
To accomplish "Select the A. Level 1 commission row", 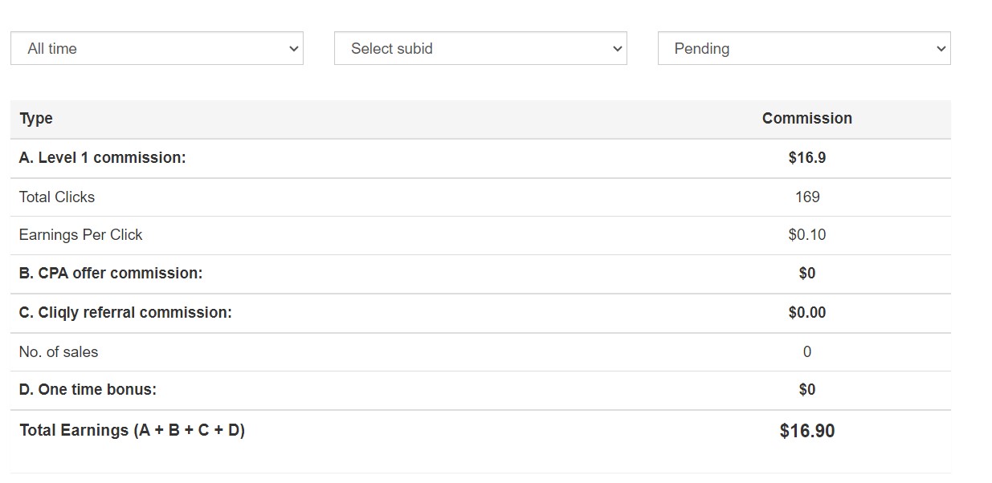I will click(x=480, y=158).
